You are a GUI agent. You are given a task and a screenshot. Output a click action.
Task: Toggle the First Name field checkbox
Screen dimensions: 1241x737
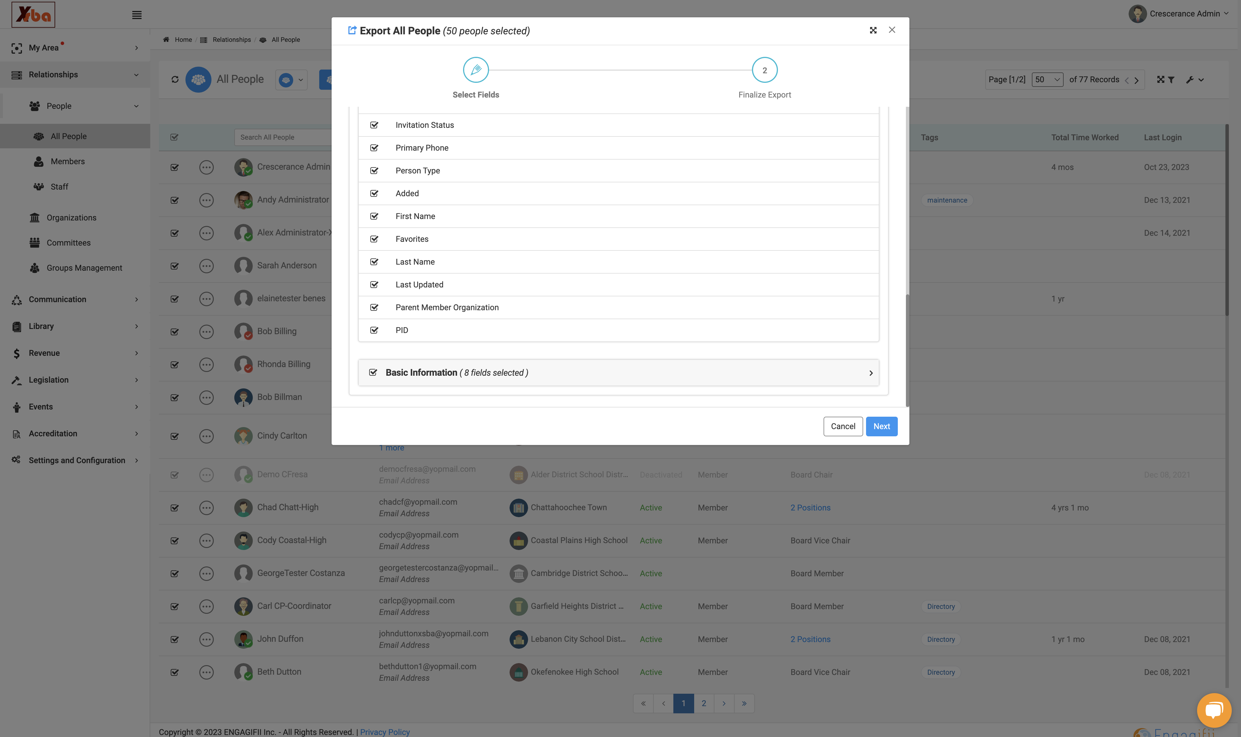374,216
